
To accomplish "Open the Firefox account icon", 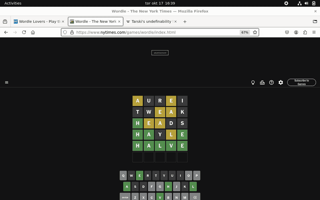I will (x=296, y=32).
